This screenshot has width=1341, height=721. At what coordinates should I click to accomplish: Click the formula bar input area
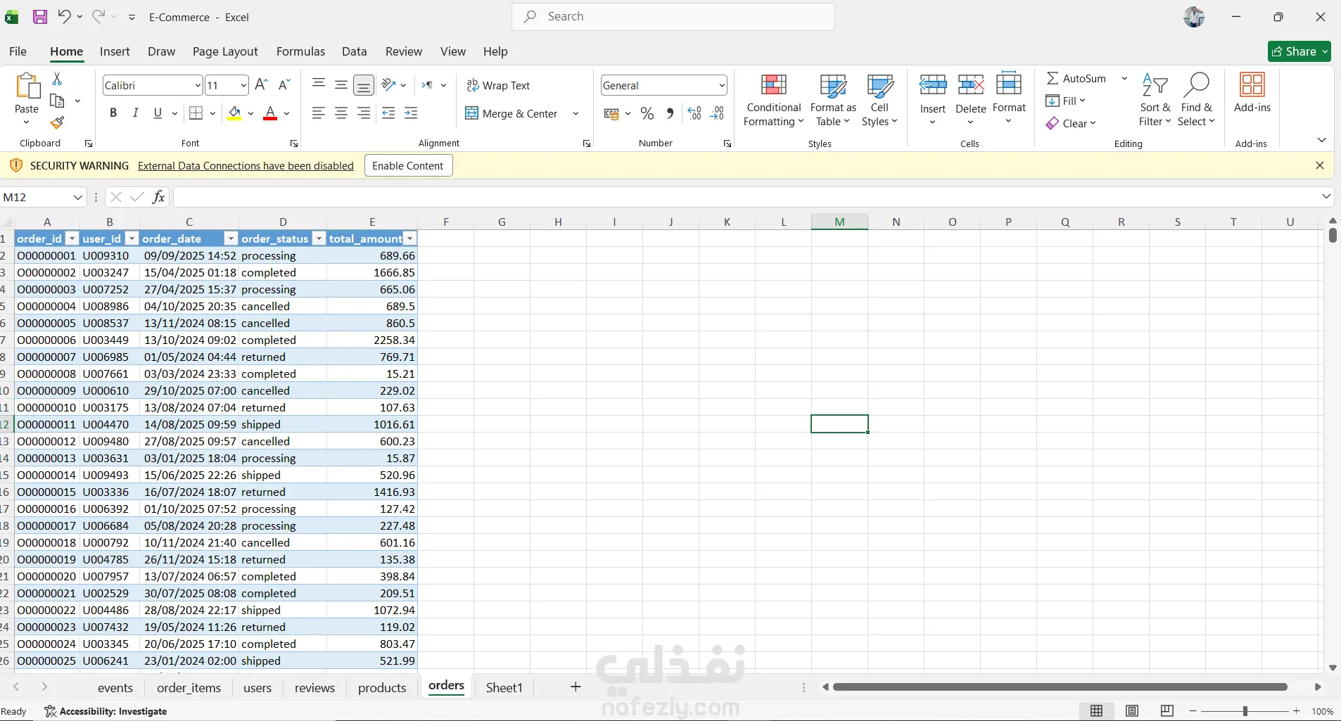746,197
